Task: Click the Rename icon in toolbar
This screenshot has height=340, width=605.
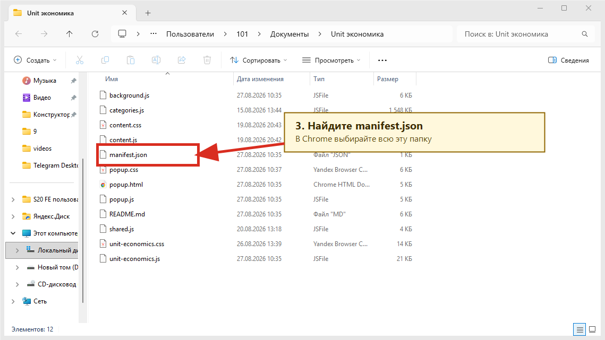Action: point(156,60)
